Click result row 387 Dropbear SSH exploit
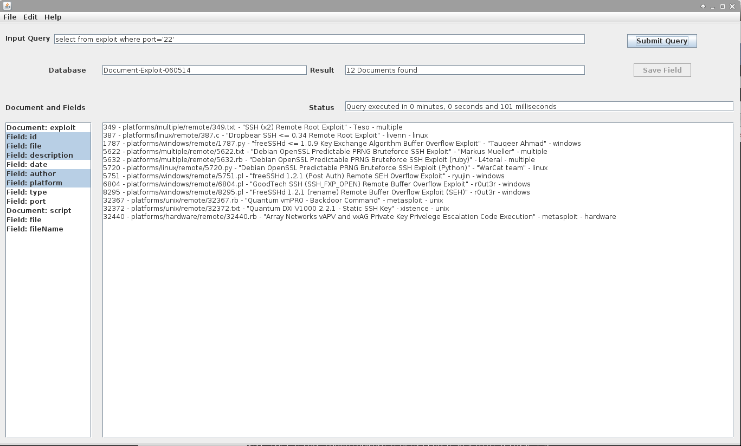 (265, 135)
